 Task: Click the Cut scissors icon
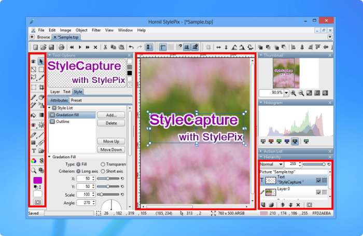coord(105,47)
